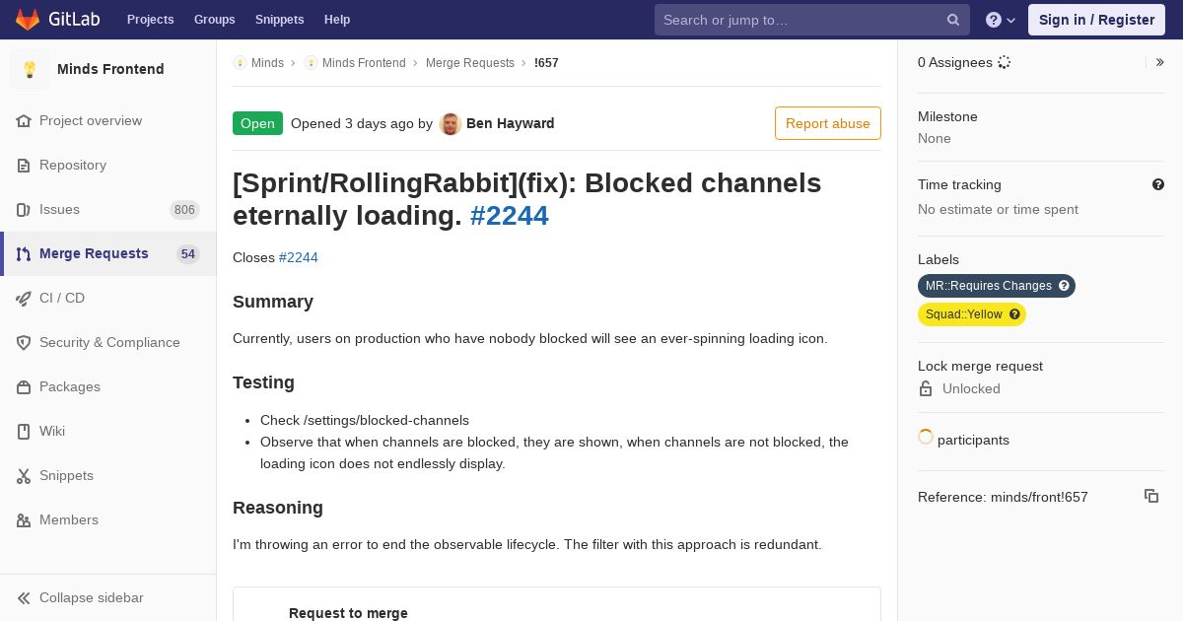Open Closes #2244 issue link

[x=299, y=257]
